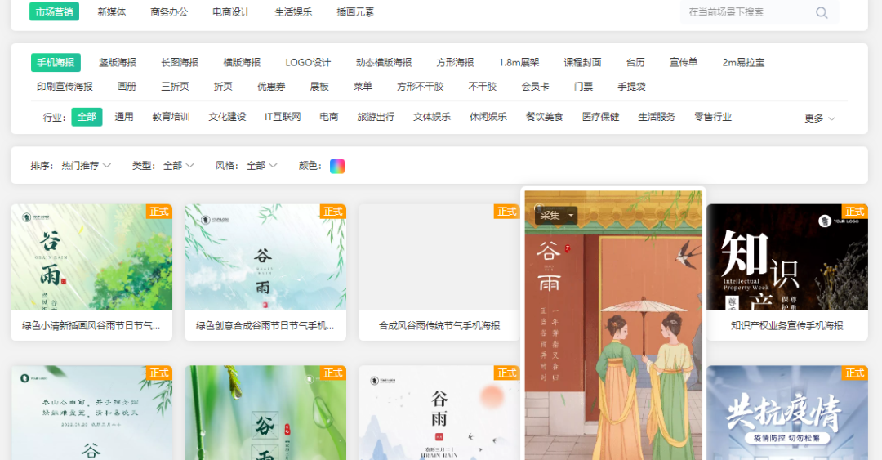Open the 插画元素 tab

tap(355, 11)
